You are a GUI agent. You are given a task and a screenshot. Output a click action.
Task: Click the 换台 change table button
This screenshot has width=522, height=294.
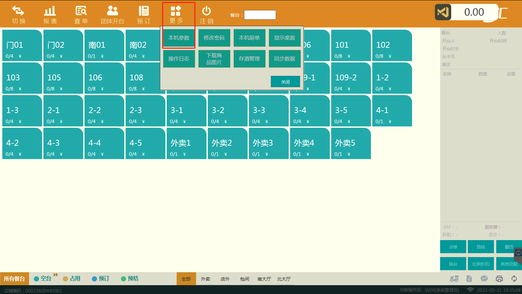453,264
